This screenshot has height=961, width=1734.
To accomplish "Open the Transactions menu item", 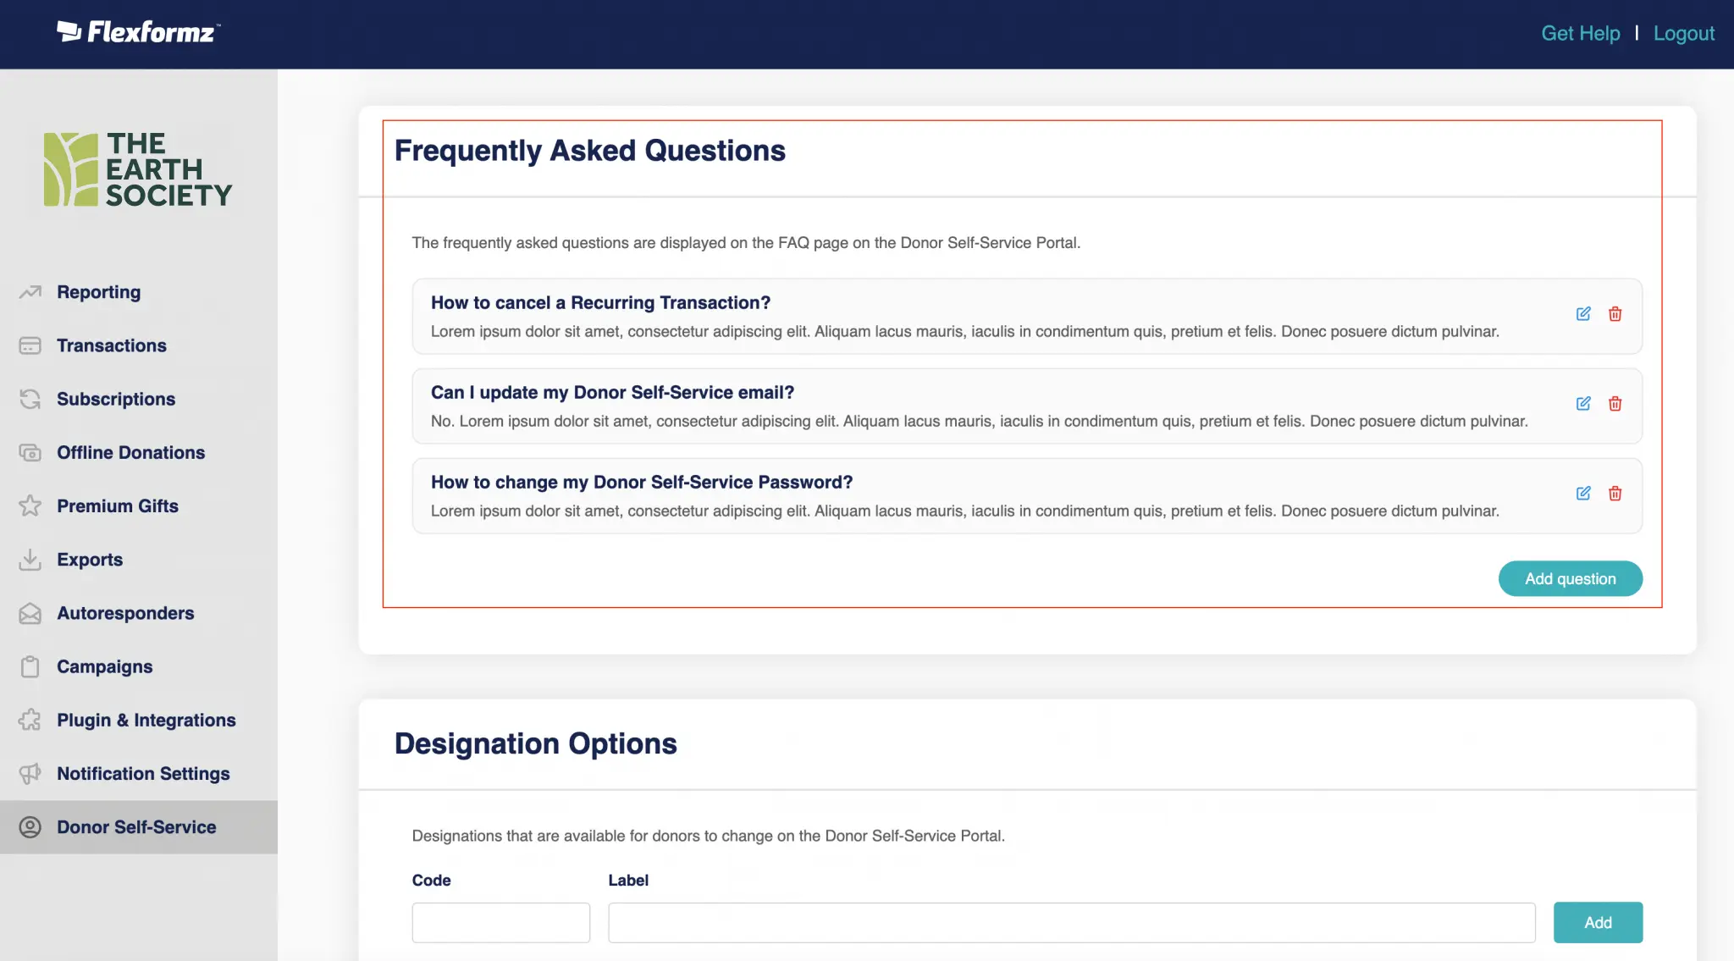I will [111, 345].
